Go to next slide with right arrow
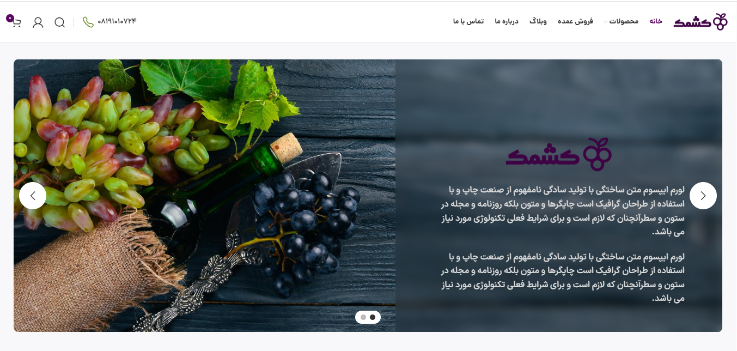737x351 pixels. tap(703, 196)
